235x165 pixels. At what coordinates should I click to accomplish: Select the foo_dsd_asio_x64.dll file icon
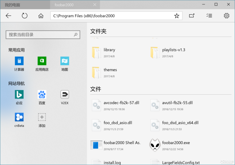click(155, 125)
